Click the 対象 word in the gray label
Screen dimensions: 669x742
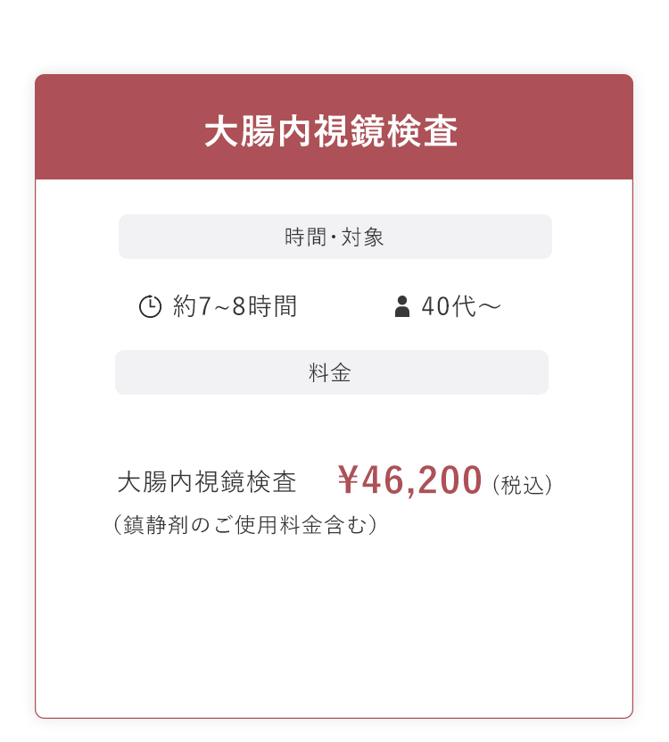click(363, 237)
